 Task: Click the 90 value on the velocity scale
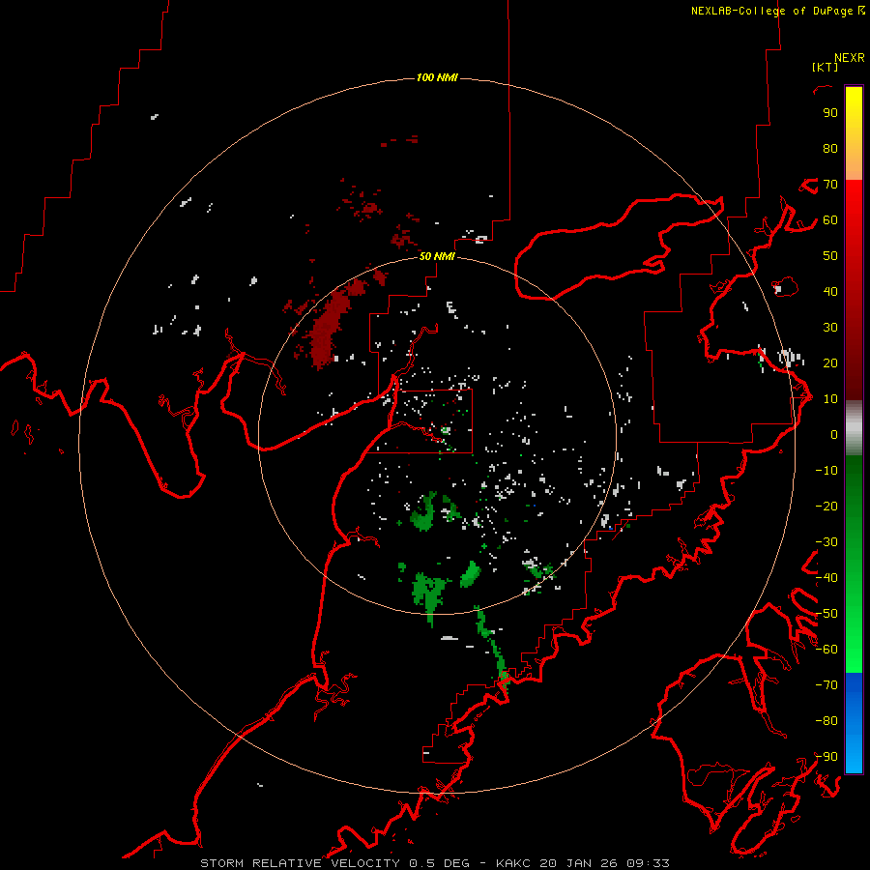click(x=830, y=113)
